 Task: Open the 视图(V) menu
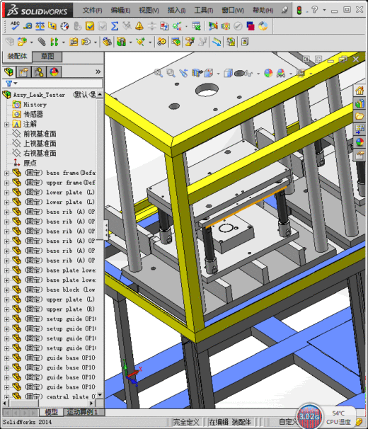coord(149,11)
